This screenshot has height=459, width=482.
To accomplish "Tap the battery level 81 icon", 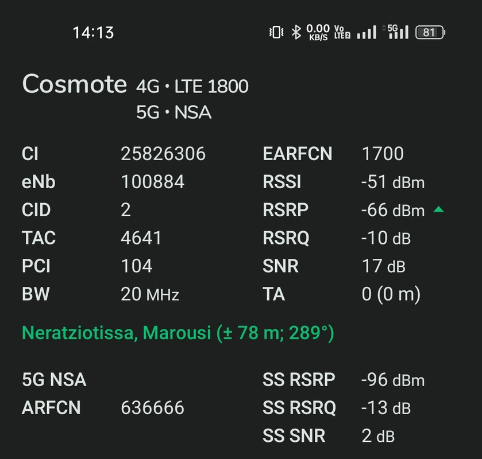I will coord(430,32).
